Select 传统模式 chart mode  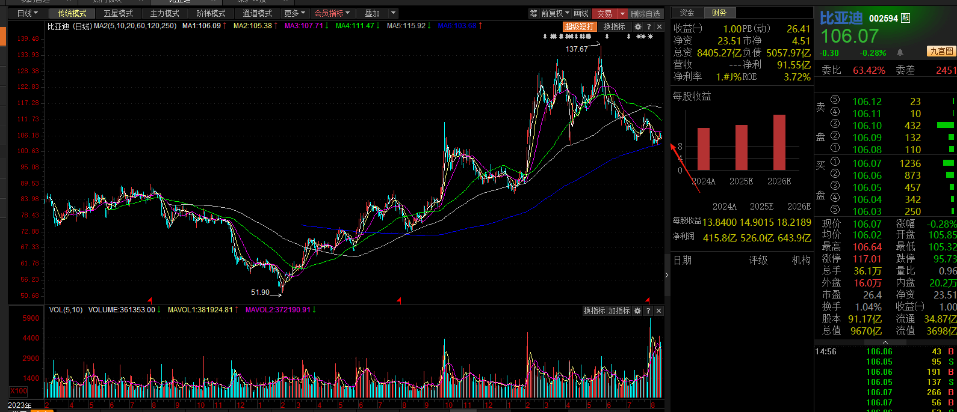(x=72, y=13)
